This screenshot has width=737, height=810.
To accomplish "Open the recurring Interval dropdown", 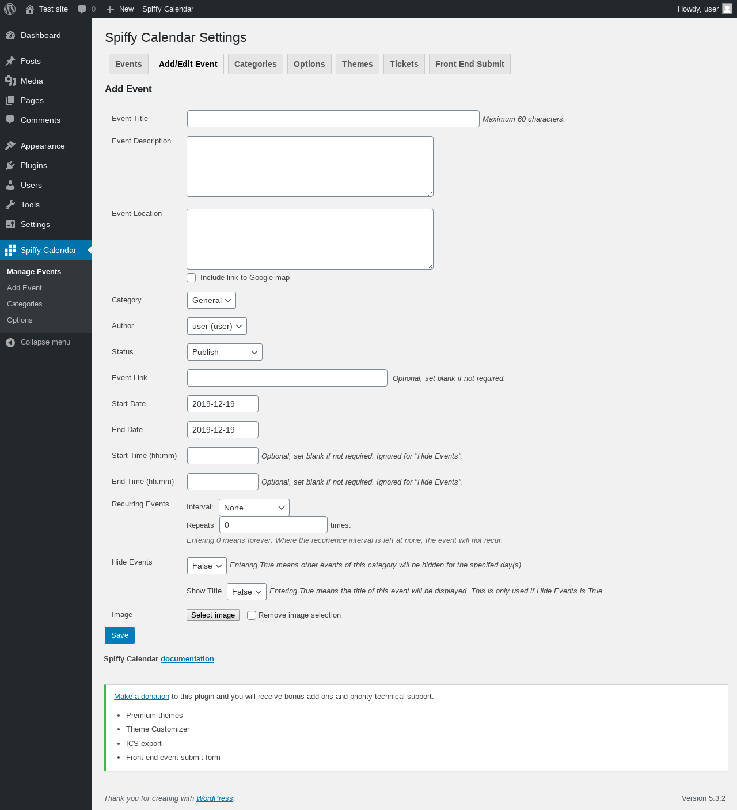I will pos(254,508).
